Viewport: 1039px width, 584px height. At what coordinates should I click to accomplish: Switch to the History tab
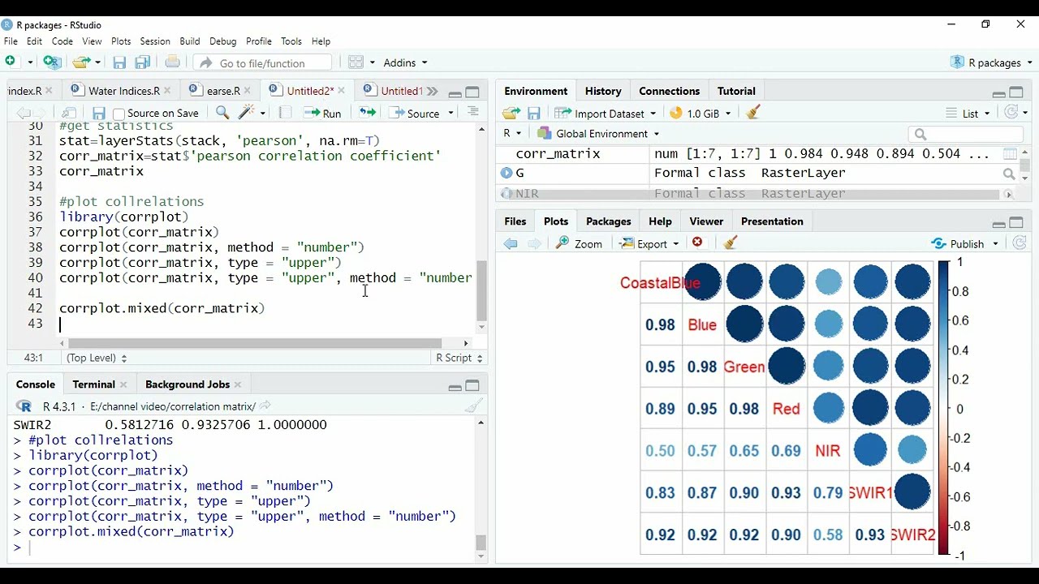pos(603,91)
